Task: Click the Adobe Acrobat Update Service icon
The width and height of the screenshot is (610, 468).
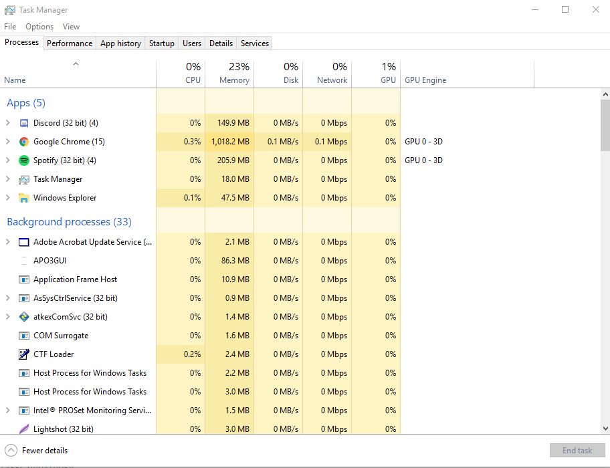Action: click(24, 242)
